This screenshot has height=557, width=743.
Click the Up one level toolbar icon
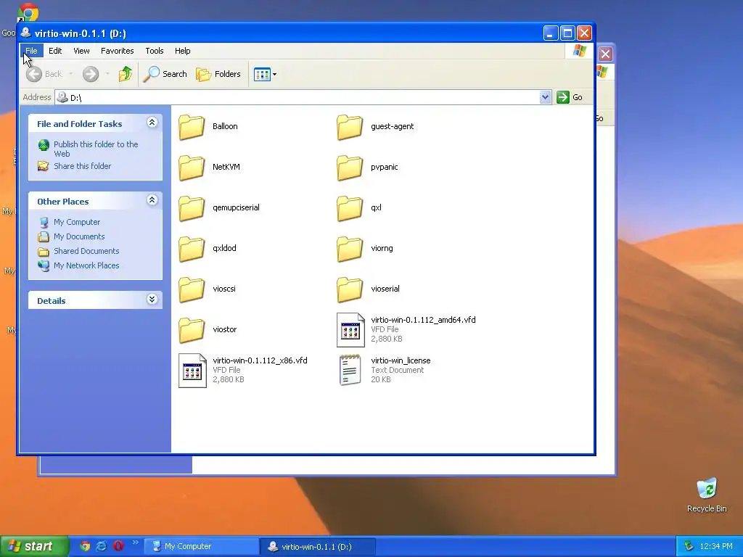[x=126, y=74]
